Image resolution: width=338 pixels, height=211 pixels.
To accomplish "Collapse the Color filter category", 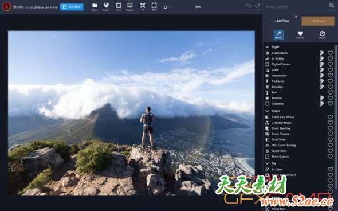I will [x=267, y=111].
